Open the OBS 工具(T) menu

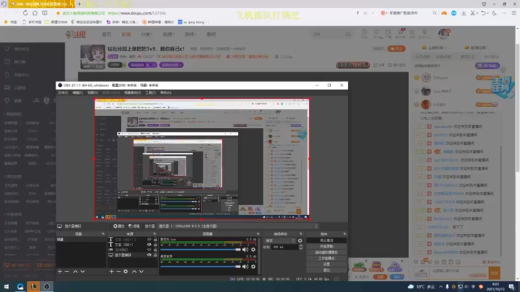pos(150,93)
